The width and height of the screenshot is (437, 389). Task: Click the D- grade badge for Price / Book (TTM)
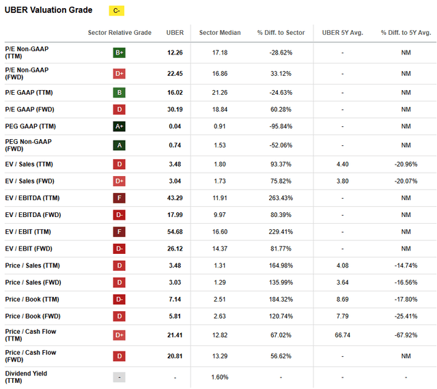(119, 300)
